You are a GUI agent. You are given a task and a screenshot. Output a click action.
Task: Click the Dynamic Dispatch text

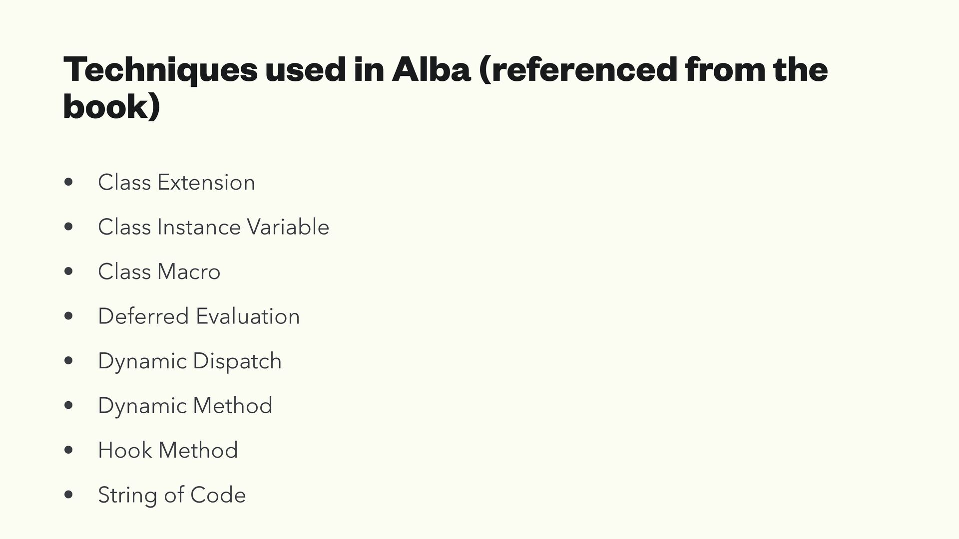click(190, 361)
